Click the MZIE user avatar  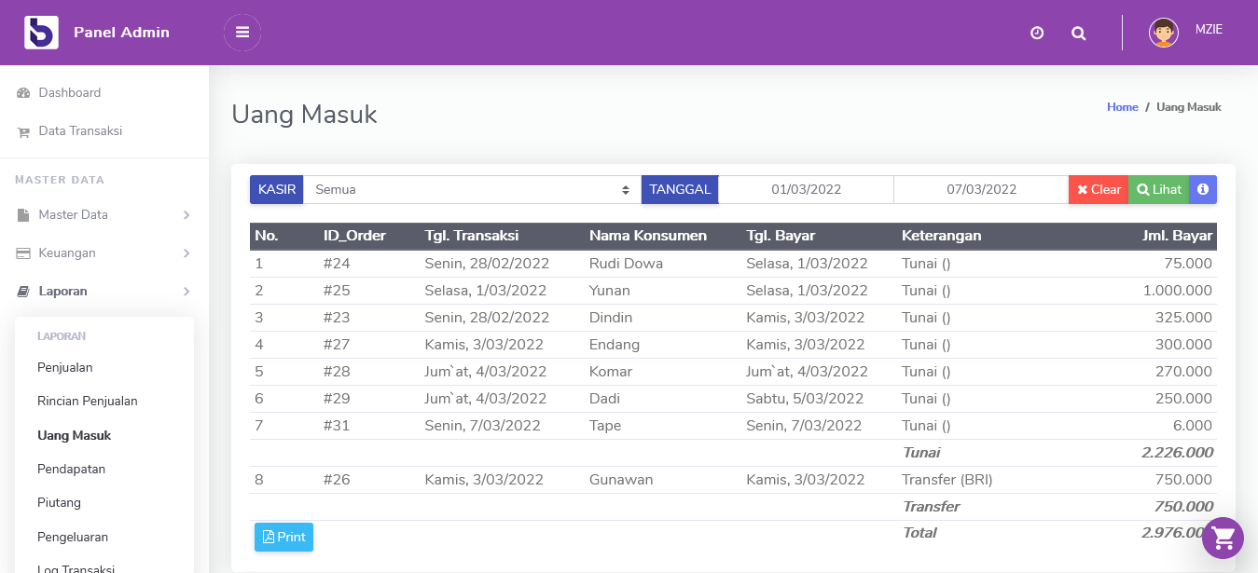pos(1164,33)
